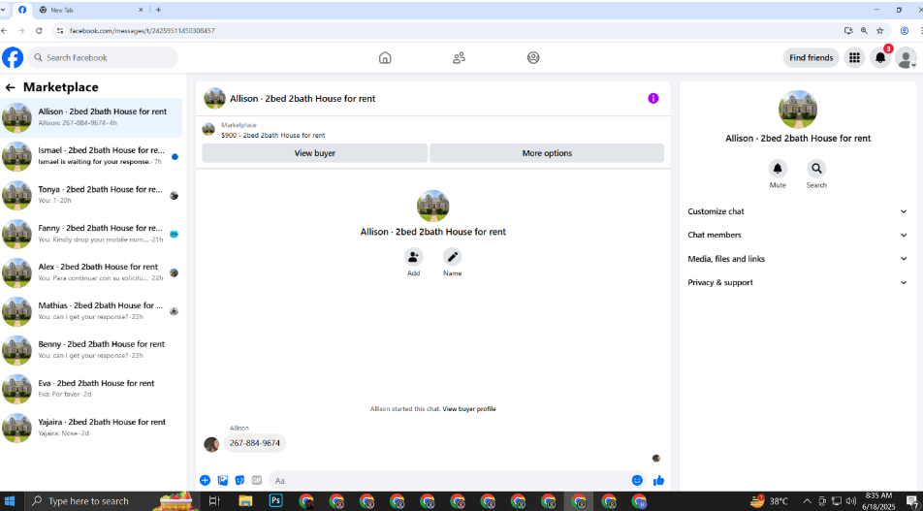Click the 267-884-9674 message bubble
Image resolution: width=923 pixels, height=511 pixels.
pyautogui.click(x=255, y=443)
